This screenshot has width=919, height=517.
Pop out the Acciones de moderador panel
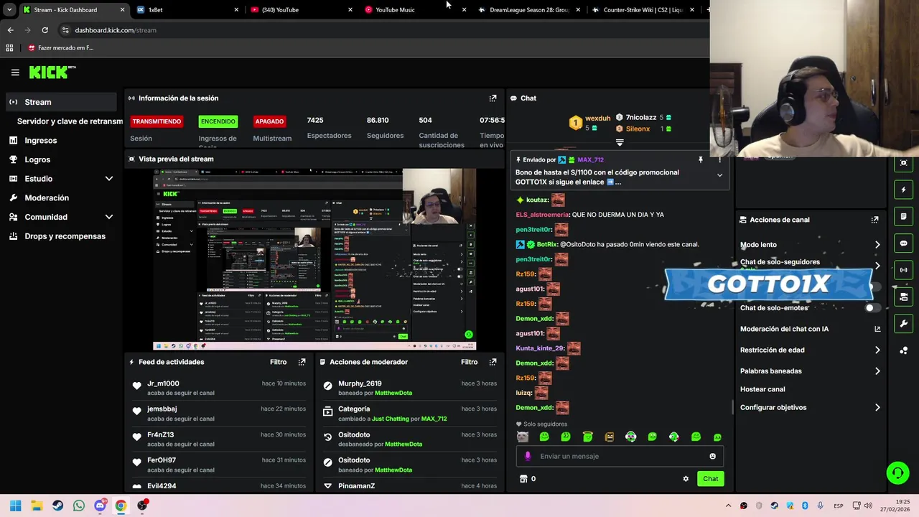tap(493, 362)
